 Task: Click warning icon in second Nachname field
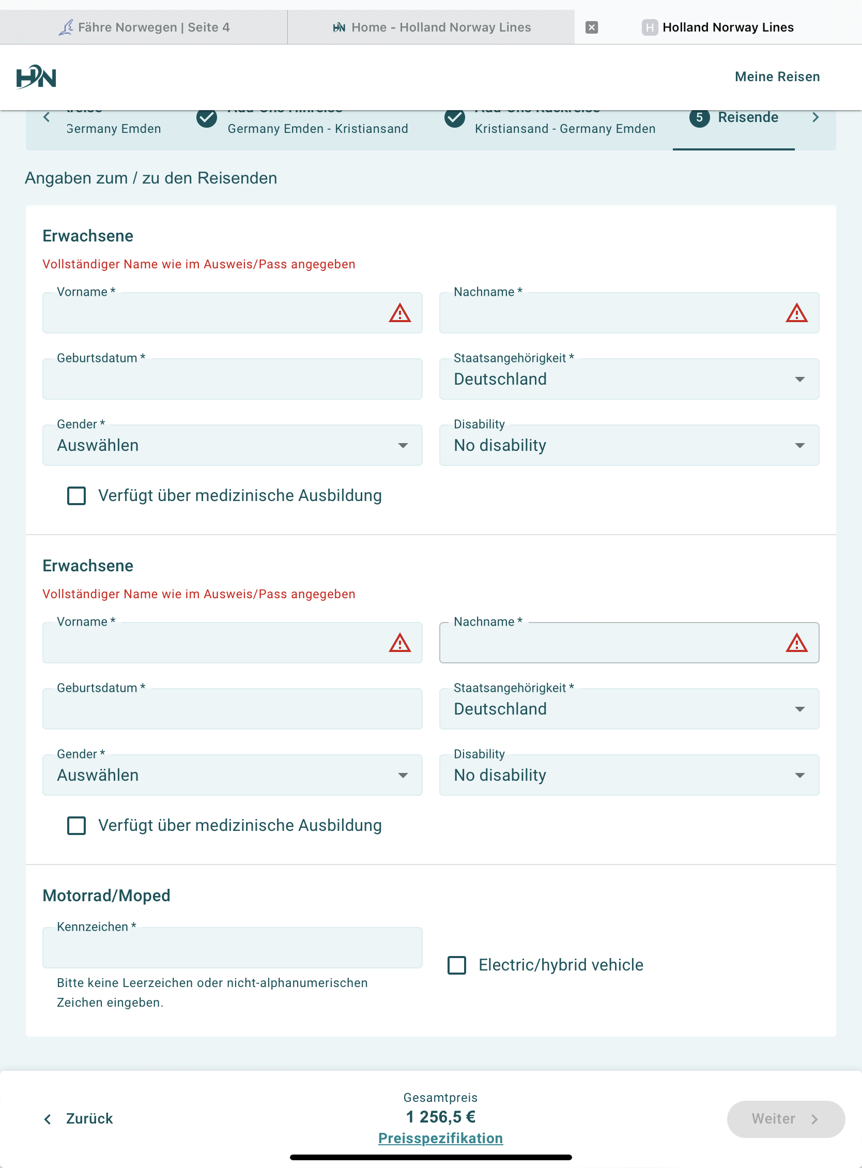796,643
